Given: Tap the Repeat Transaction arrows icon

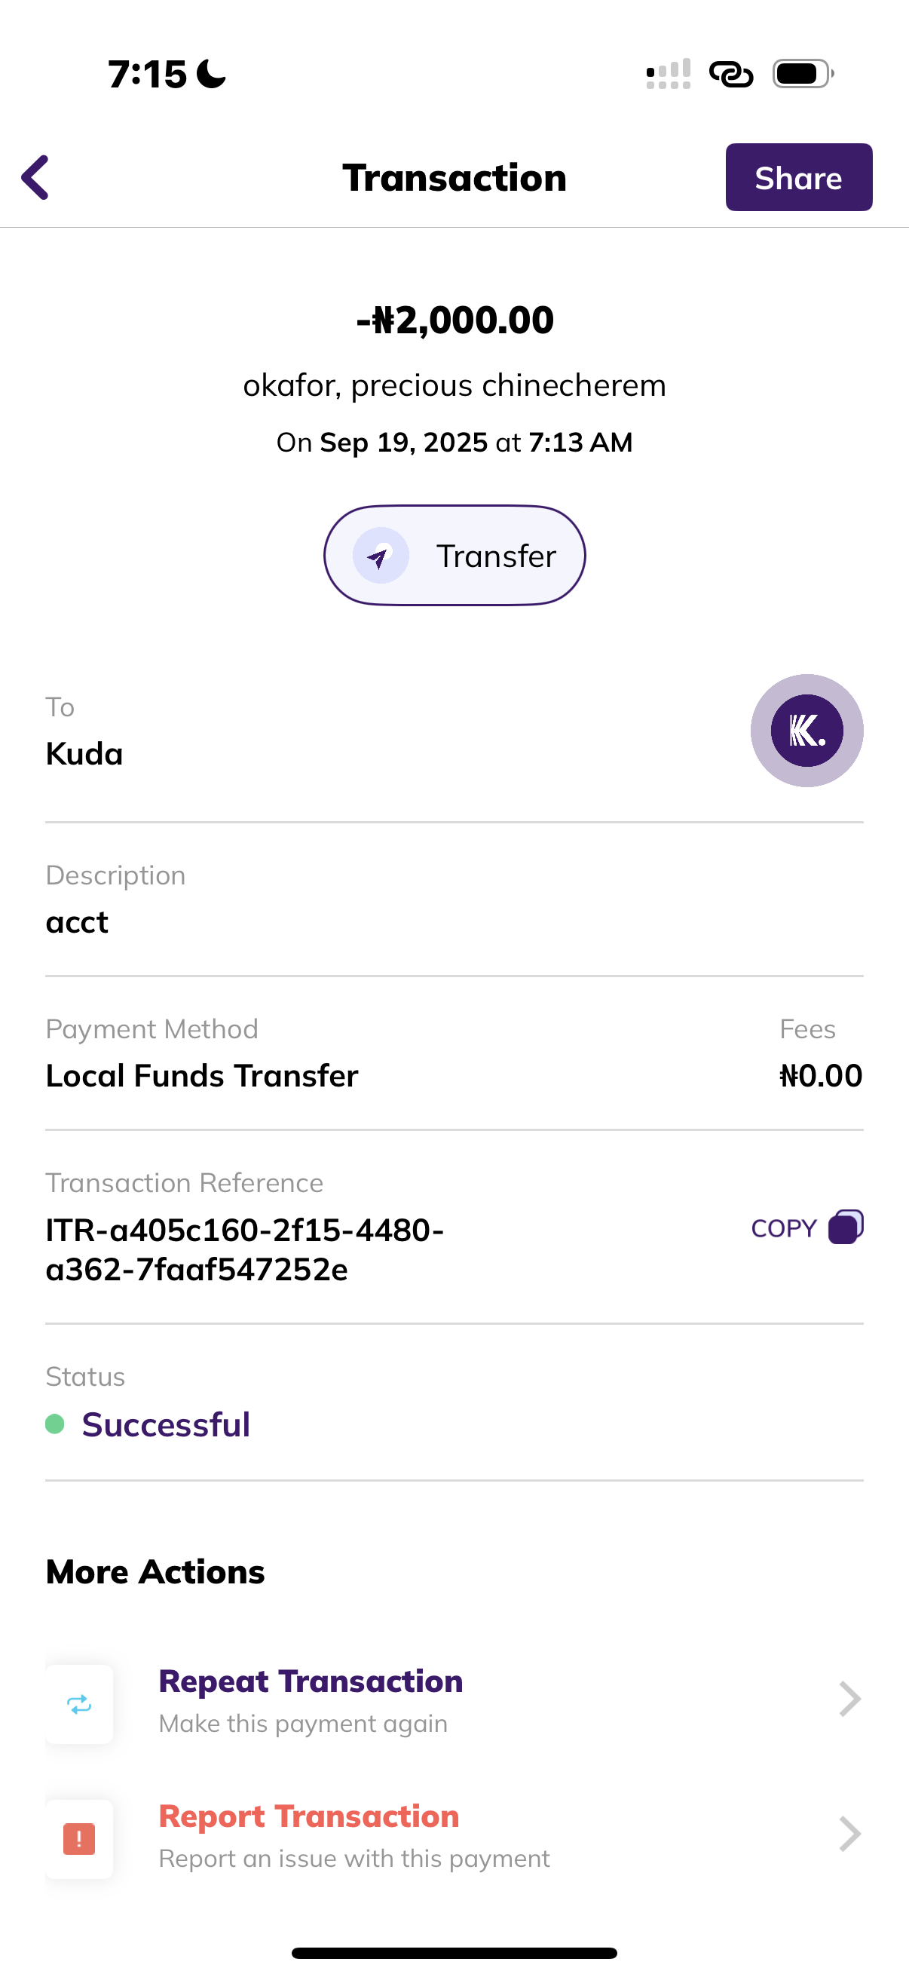Looking at the screenshot, I should pyautogui.click(x=79, y=1705).
